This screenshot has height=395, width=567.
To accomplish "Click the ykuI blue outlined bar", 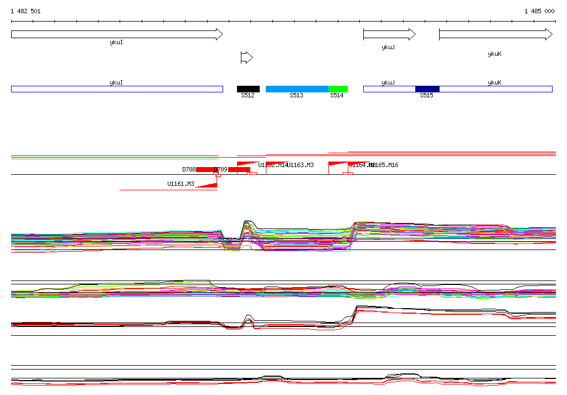I will click(117, 89).
